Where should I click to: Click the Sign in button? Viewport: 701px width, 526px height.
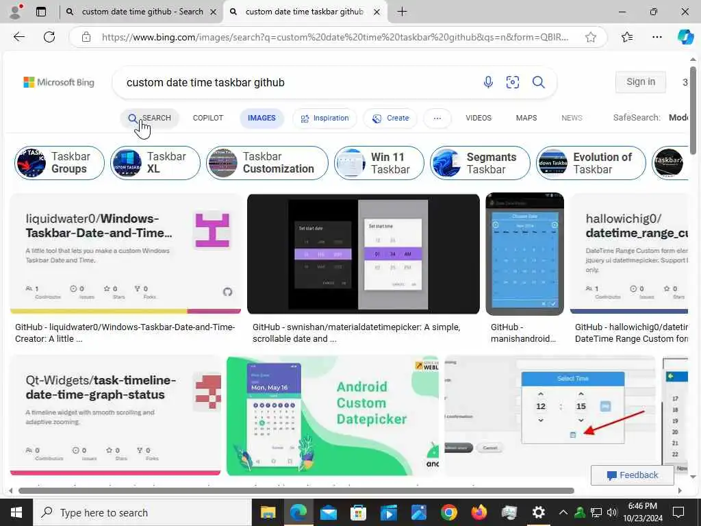click(640, 82)
